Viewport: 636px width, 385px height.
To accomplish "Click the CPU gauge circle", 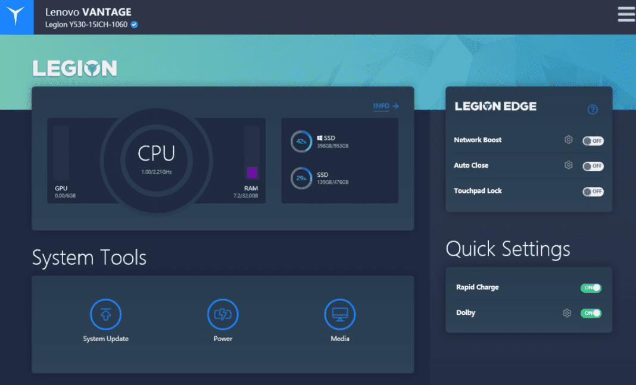I will (x=156, y=158).
